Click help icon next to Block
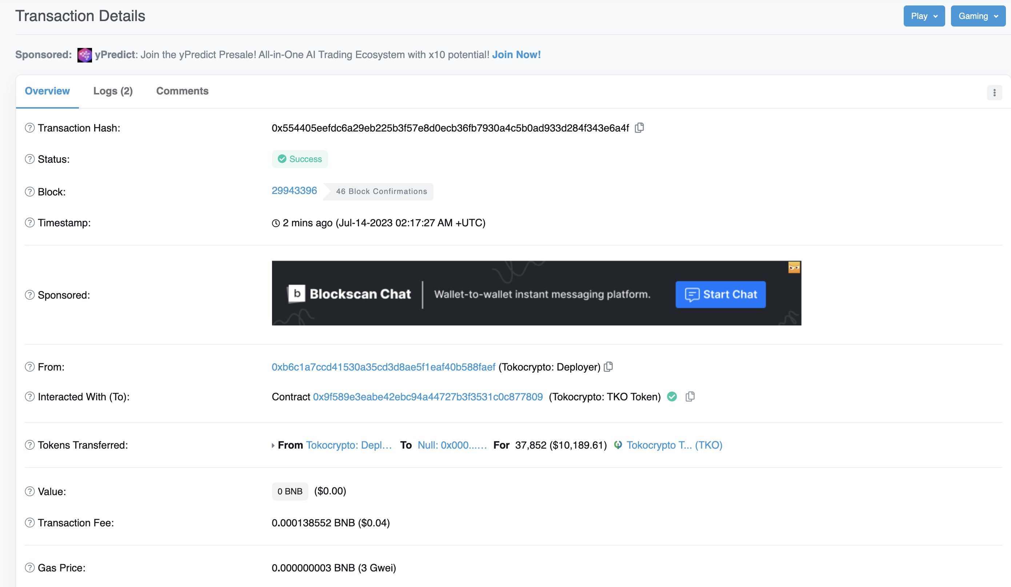Image resolution: width=1011 pixels, height=587 pixels. pyautogui.click(x=30, y=191)
